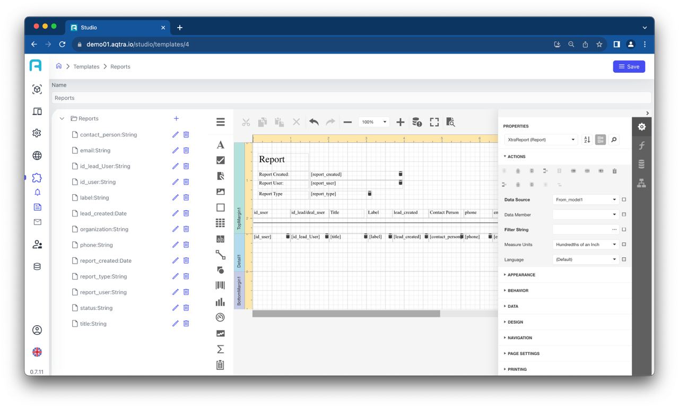679x408 pixels.
Task: Select the Barcode tool in toolbox
Action: pos(221,285)
